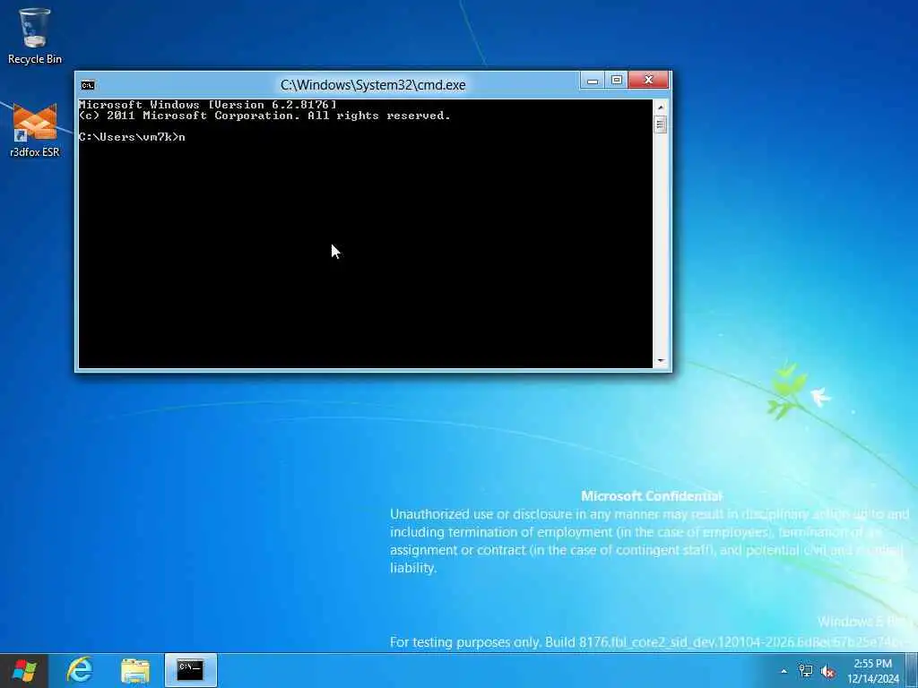The width and height of the screenshot is (918, 688).
Task: Click the C:\Users\vm7k> command prompt line
Action: [132, 137]
